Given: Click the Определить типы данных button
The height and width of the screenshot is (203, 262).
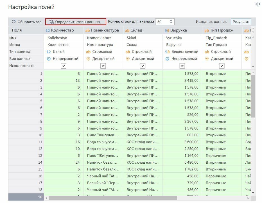Looking at the screenshot, I should pos(76,22).
